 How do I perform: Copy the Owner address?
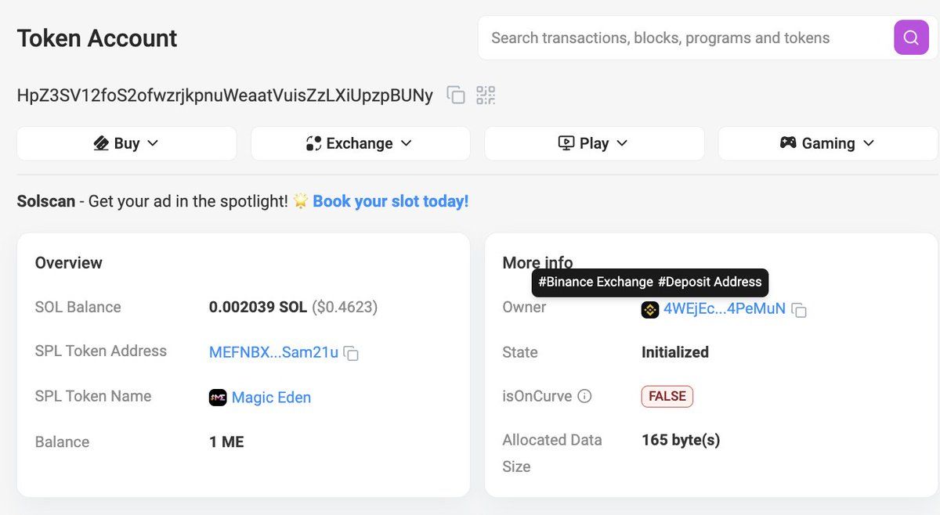[x=798, y=310]
